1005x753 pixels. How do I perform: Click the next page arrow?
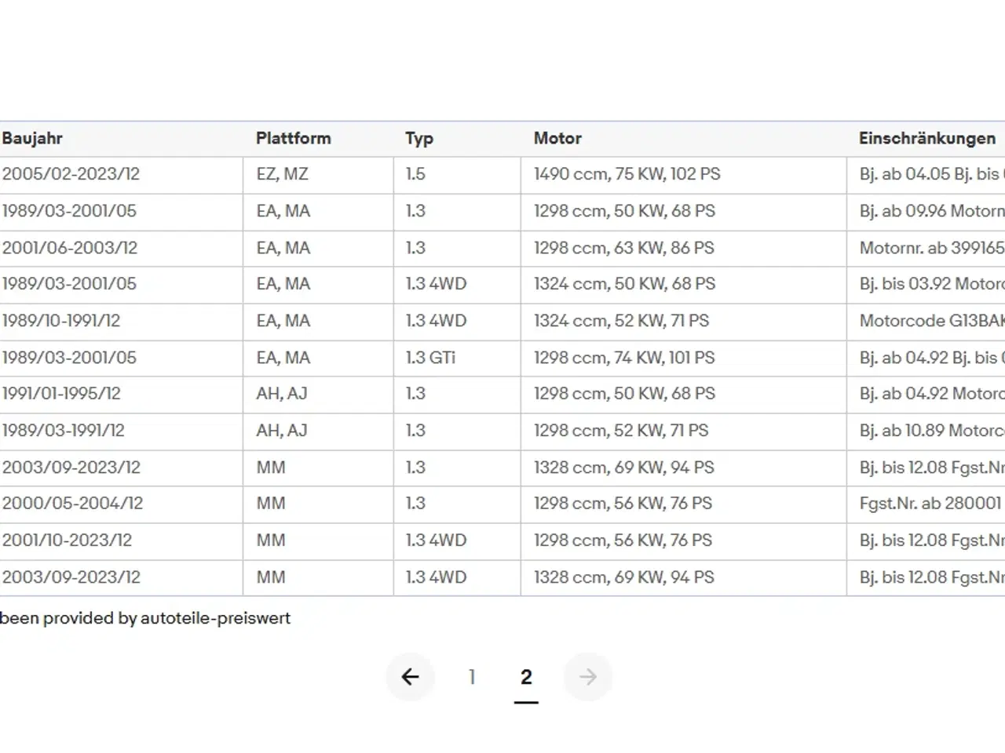[x=587, y=677]
